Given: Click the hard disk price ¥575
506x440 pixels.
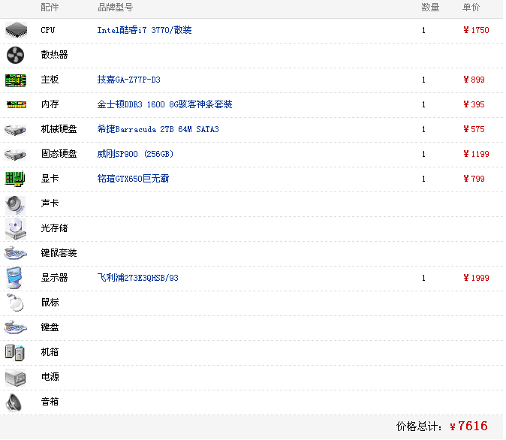Looking at the screenshot, I should click(474, 129).
